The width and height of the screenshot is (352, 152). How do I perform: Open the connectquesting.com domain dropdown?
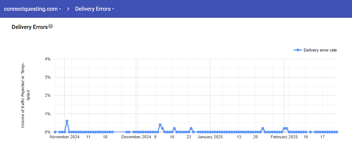point(33,9)
